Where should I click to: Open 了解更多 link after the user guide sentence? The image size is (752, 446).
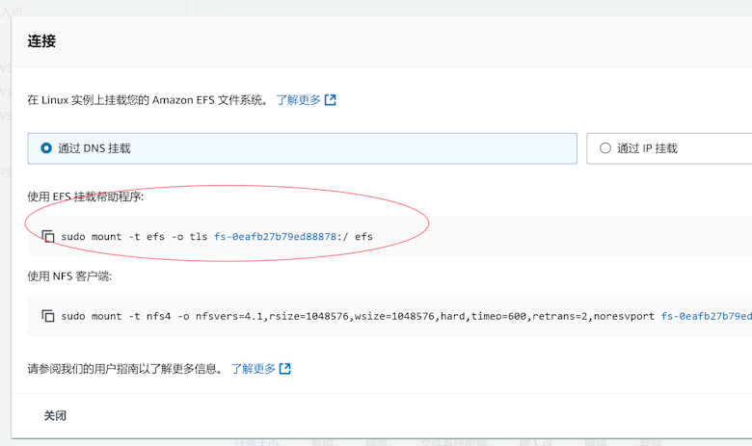(x=253, y=369)
